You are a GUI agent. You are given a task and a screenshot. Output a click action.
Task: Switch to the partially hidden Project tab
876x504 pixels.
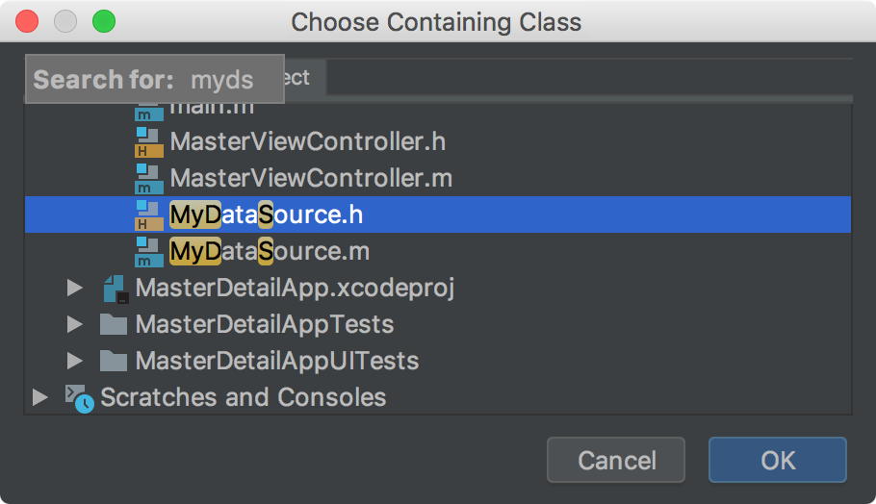305,77
